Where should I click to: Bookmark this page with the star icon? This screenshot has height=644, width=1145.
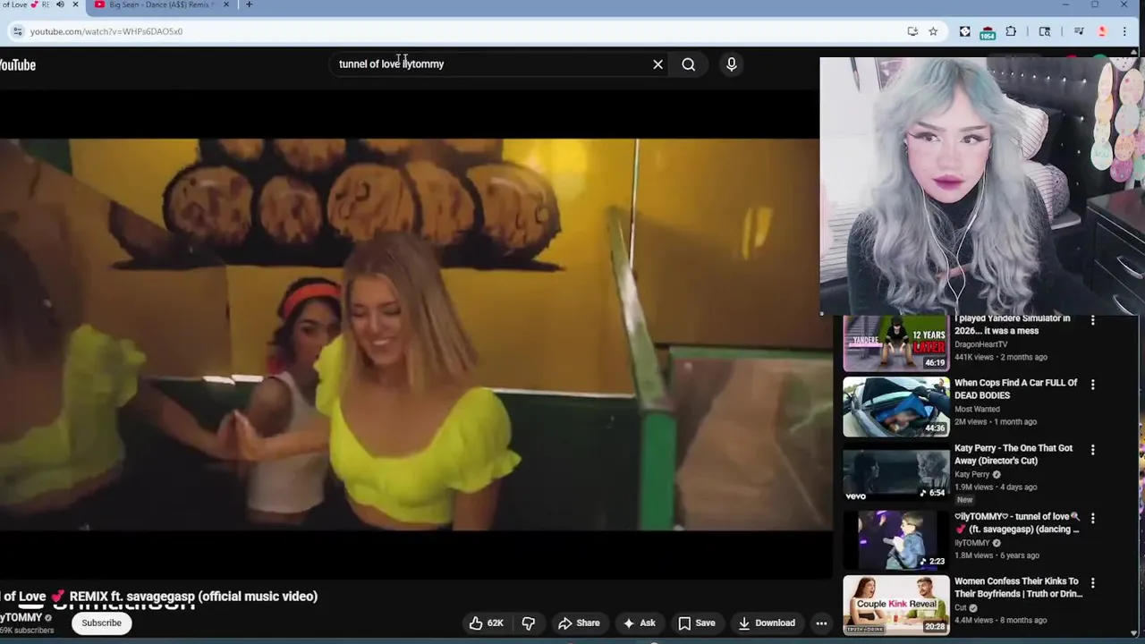coord(933,31)
